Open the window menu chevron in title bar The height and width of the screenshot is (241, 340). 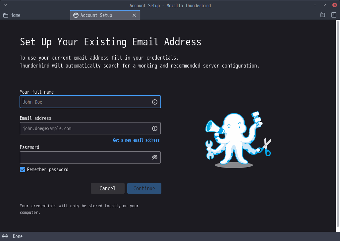(5, 5)
